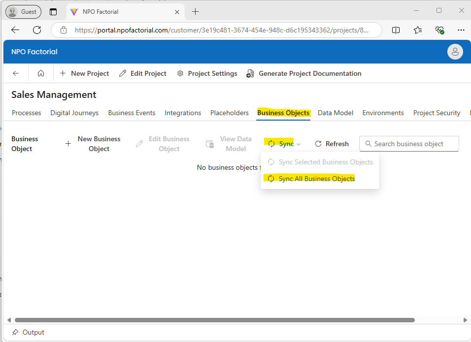This screenshot has width=471, height=342.
Task: Switch to the Data Model tab
Action: coord(335,113)
